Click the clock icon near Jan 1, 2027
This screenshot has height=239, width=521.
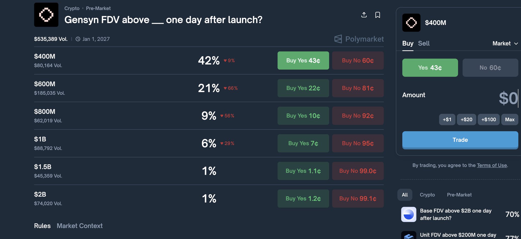tap(78, 39)
